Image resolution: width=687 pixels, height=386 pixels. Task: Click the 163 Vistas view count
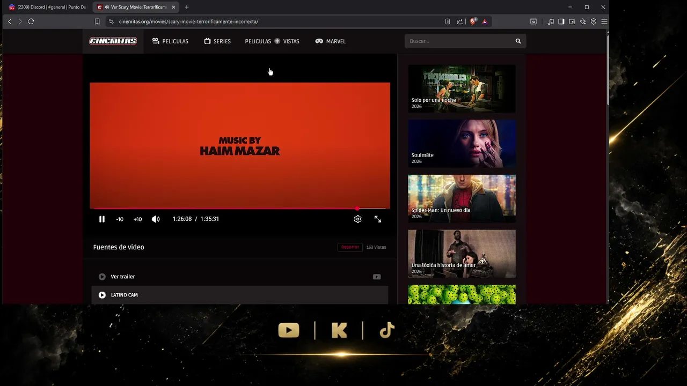pos(376,247)
